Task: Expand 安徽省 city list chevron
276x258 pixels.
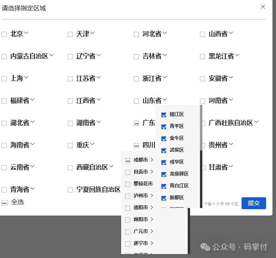Action: click(231, 77)
